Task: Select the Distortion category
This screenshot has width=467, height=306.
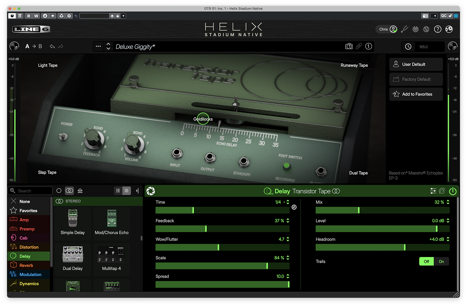Action: (x=29, y=247)
